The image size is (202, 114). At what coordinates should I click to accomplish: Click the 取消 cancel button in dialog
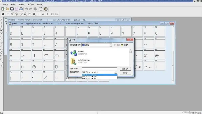click(x=125, y=73)
